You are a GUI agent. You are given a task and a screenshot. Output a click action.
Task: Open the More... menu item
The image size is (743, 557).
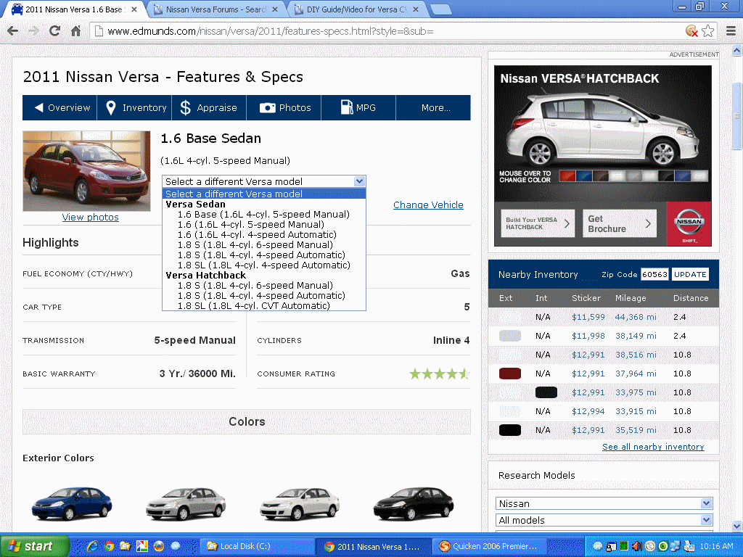433,107
